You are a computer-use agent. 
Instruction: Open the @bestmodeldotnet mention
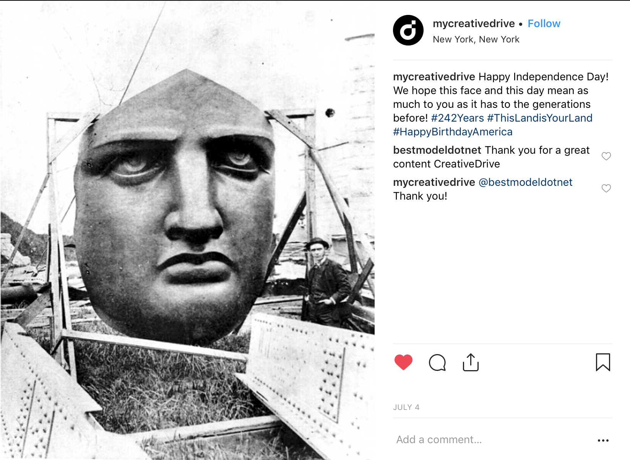(525, 182)
